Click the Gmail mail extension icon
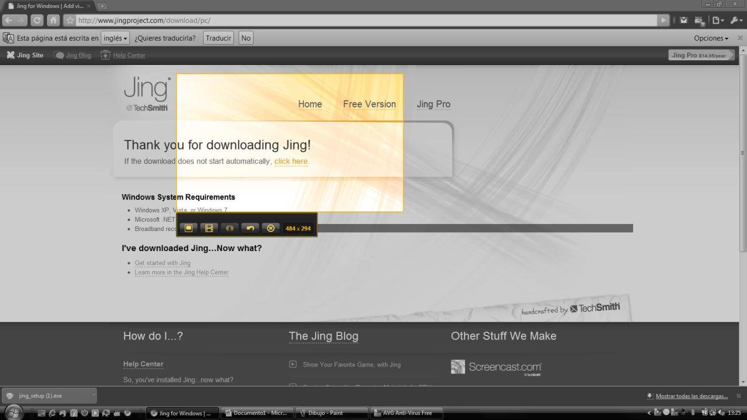 pos(685,21)
